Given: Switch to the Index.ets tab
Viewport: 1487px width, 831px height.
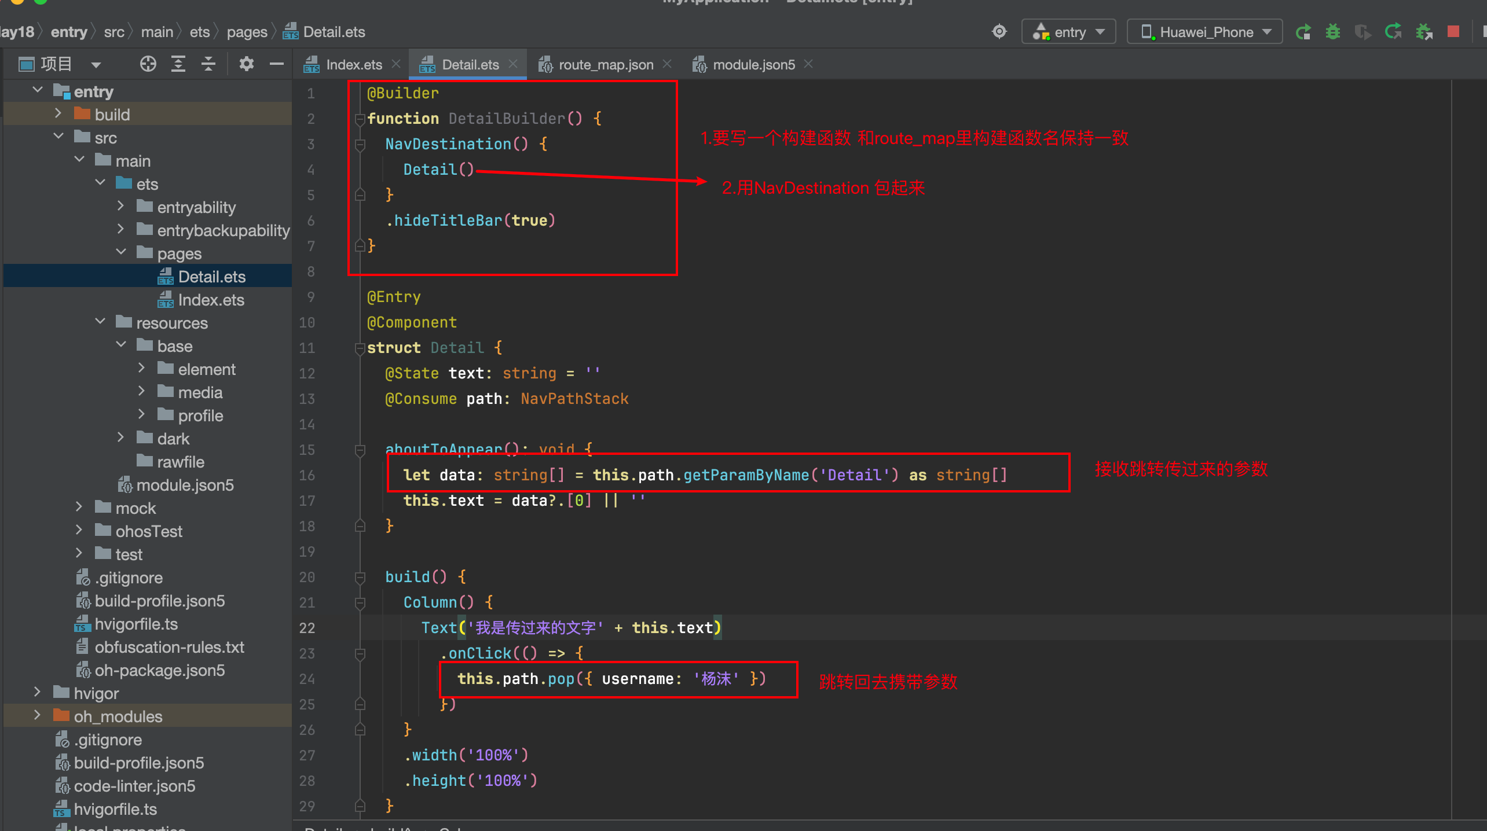Looking at the screenshot, I should [x=353, y=65].
